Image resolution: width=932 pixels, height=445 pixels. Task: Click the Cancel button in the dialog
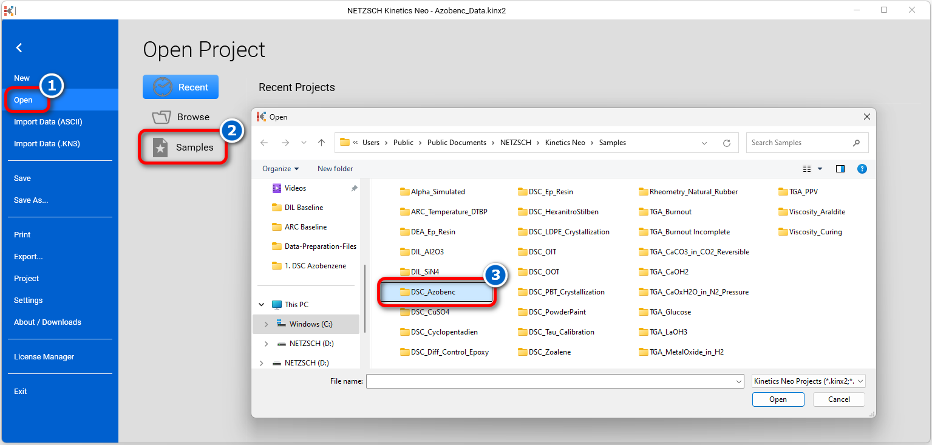tap(839, 399)
